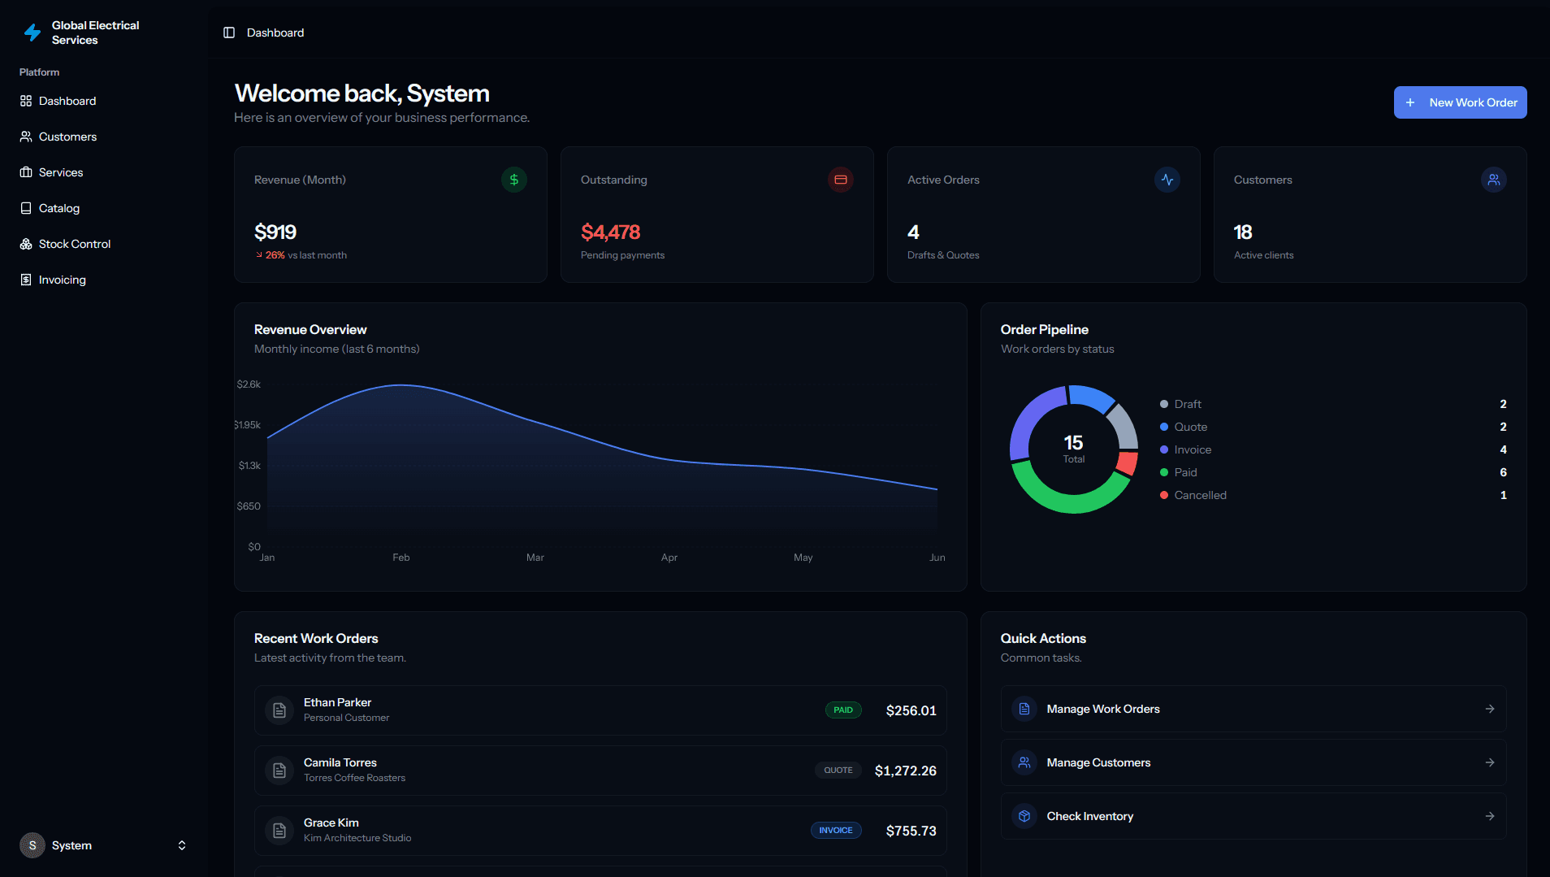Click the Quote legend label
The width and height of the screenshot is (1550, 877).
[x=1191, y=427]
